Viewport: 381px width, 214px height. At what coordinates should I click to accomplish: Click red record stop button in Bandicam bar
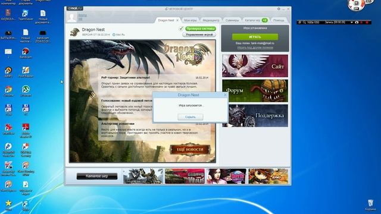[x=367, y=23]
